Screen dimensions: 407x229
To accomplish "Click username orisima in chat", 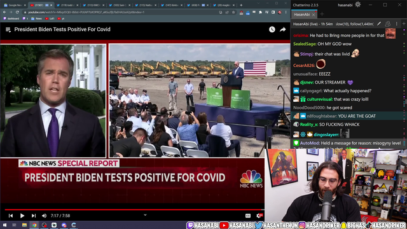I will pyautogui.click(x=300, y=36).
